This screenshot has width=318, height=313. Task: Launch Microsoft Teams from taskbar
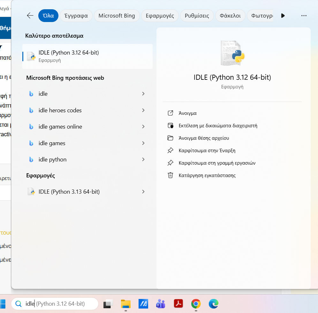click(x=160, y=304)
